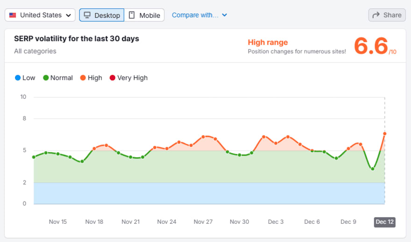Screen dimensions: 411x242
Task: Select the Desktop device tab
Action: 102,15
